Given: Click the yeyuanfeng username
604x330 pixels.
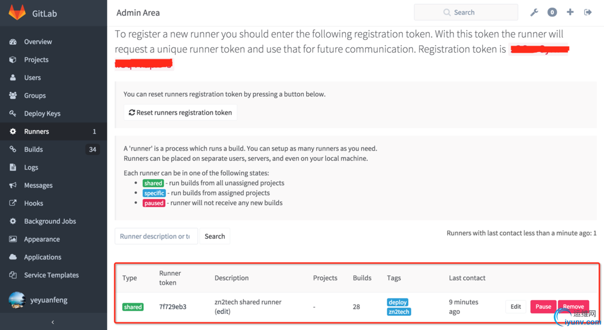Looking at the screenshot, I should [49, 300].
